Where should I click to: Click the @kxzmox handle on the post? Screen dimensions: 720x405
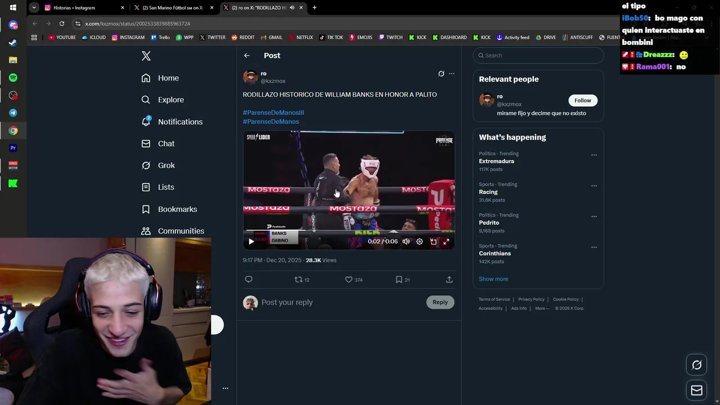(x=273, y=81)
